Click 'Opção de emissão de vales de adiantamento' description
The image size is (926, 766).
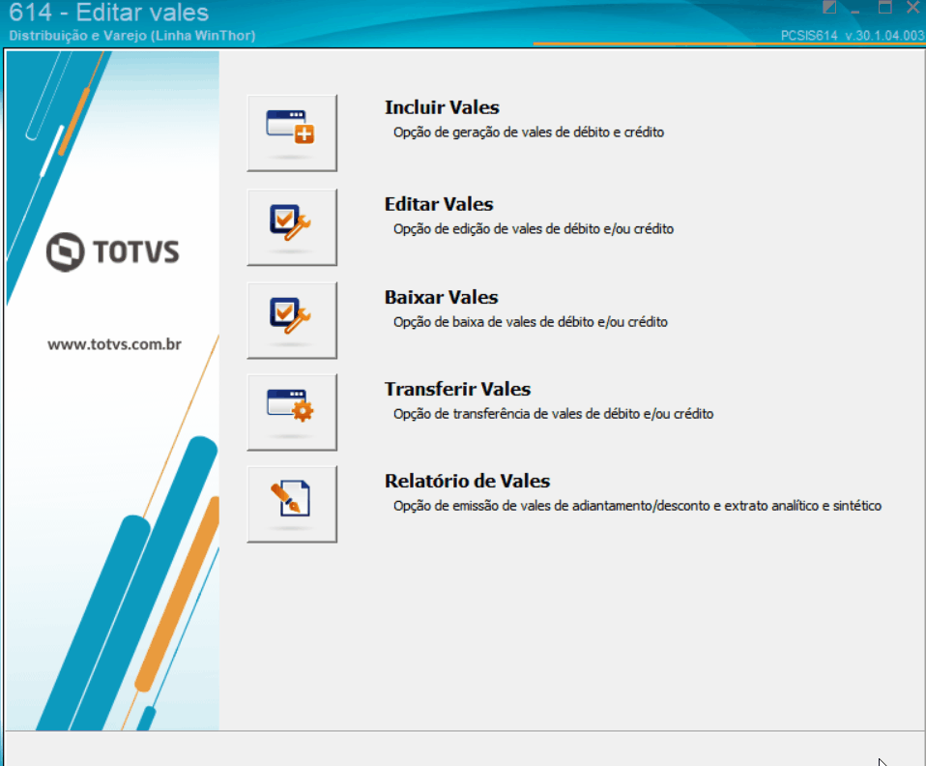tap(637, 506)
